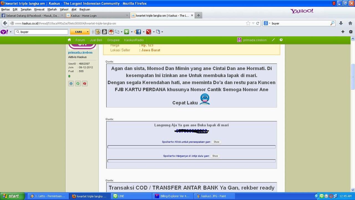The image size is (355, 200).
Task: Show the 'Klick untuk penampakan gan' spoiler
Action: 216,142
